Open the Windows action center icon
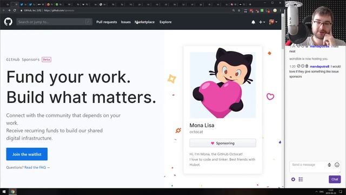 (341, 192)
